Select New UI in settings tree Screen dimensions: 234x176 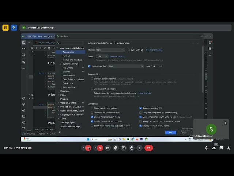[66, 56]
